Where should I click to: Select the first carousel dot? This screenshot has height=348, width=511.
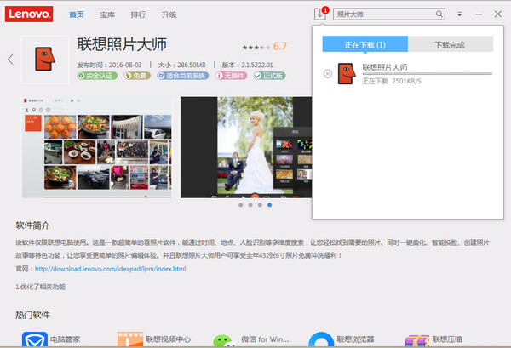pos(240,205)
